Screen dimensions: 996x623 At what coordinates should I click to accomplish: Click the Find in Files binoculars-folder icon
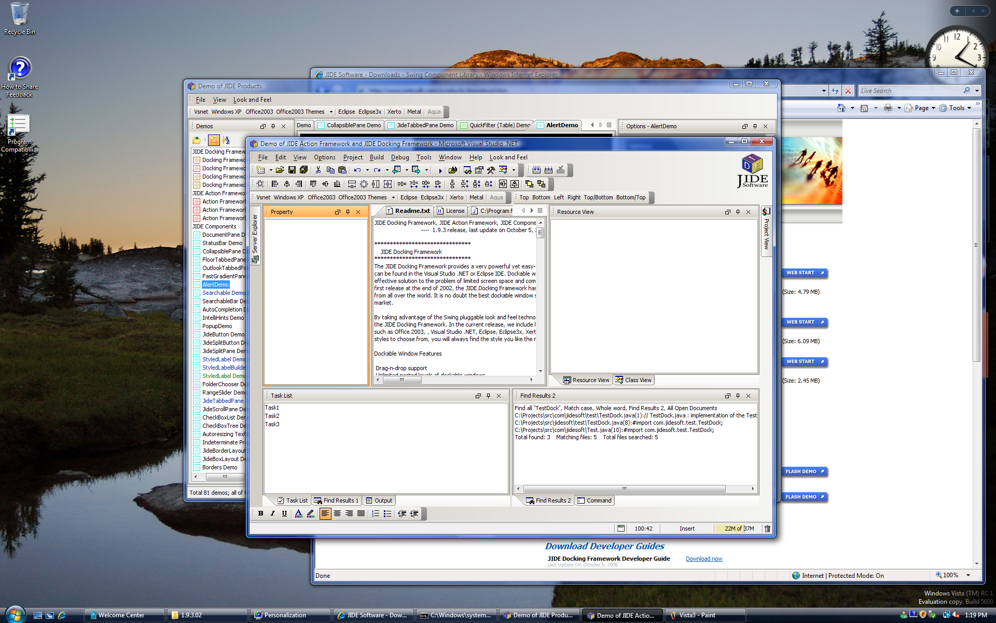click(453, 170)
